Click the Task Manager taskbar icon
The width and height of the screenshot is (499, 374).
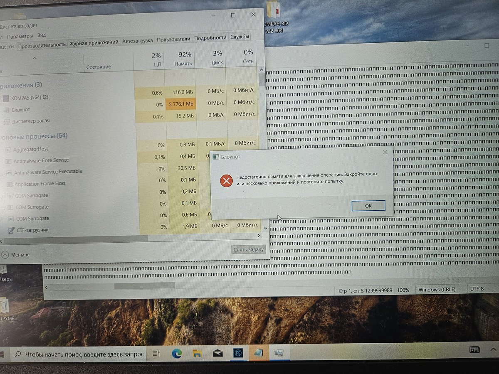279,353
